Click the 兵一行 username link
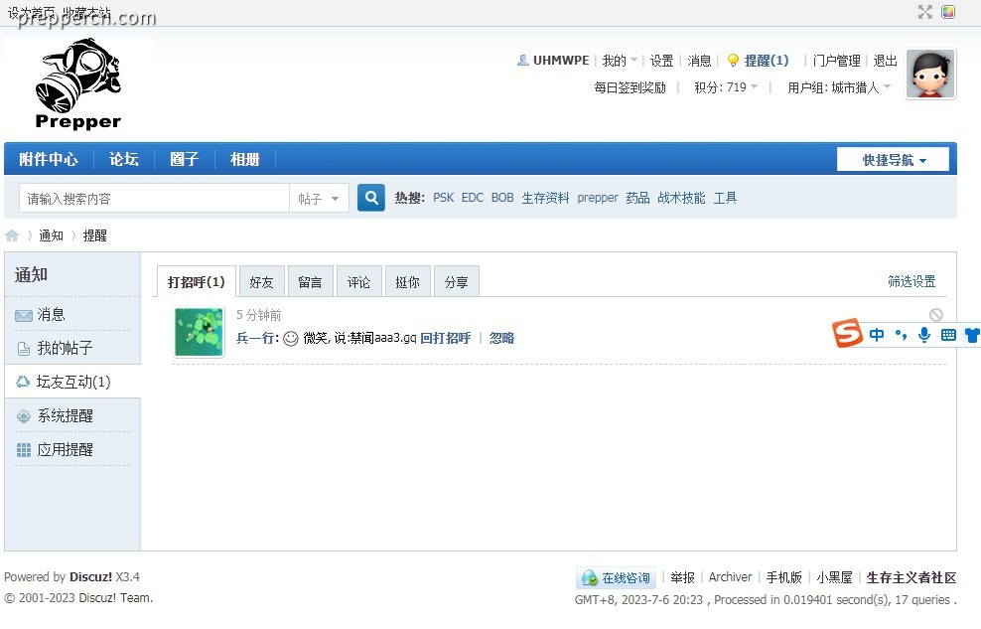The width and height of the screenshot is (981, 629). [x=255, y=338]
